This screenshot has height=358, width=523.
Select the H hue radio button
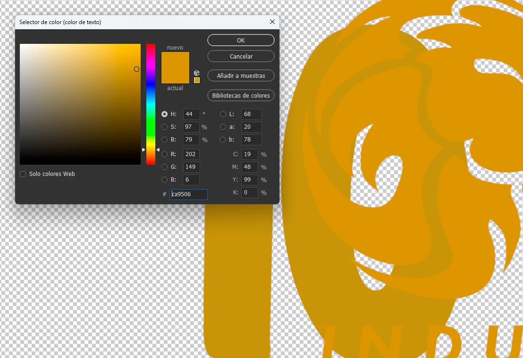(x=164, y=114)
